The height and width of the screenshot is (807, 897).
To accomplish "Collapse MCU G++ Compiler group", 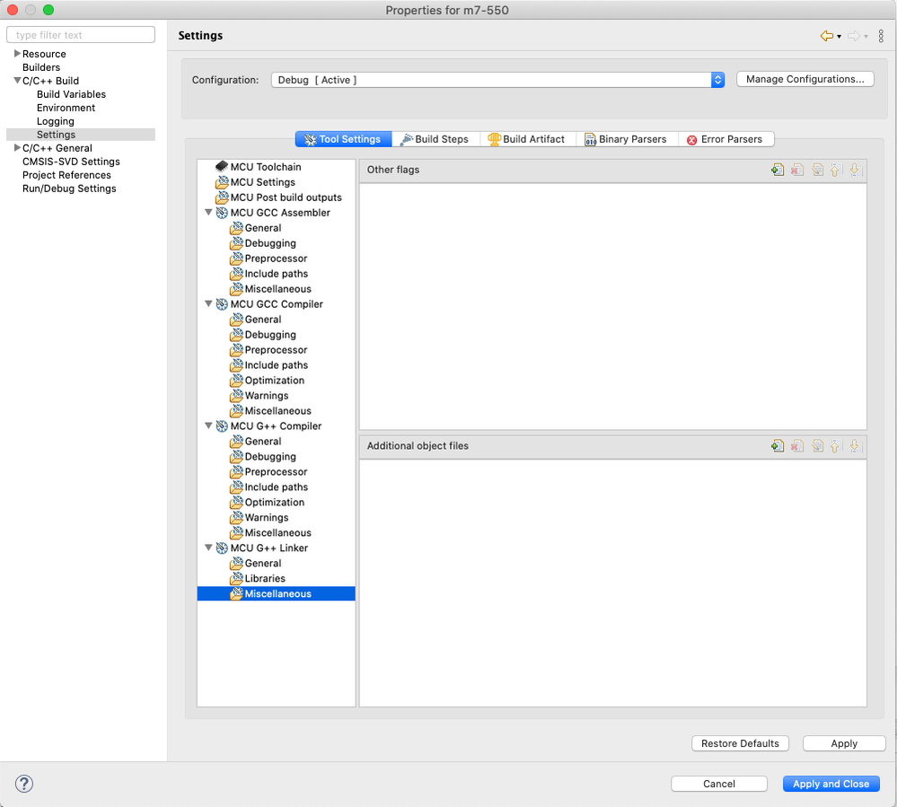I will pyautogui.click(x=209, y=425).
